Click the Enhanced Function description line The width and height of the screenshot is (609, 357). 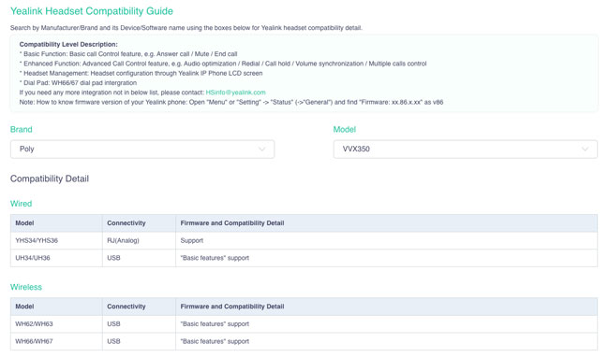(x=223, y=64)
